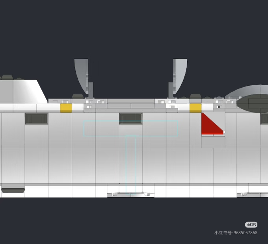Viewport: 268px width, 244px height.
Task: Click the support post under the left-facing fin
Action: tap(91, 90)
